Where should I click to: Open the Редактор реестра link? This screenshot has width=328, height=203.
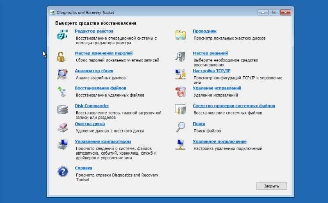click(94, 31)
